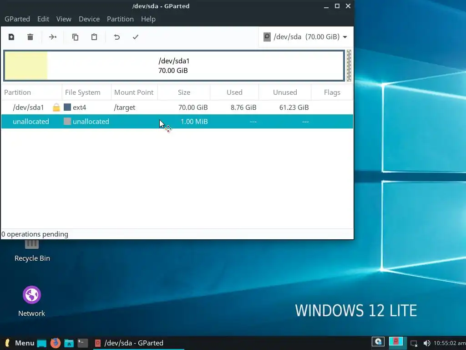The width and height of the screenshot is (466, 350).
Task: Click the 0 operations pending status text
Action: pyautogui.click(x=35, y=234)
